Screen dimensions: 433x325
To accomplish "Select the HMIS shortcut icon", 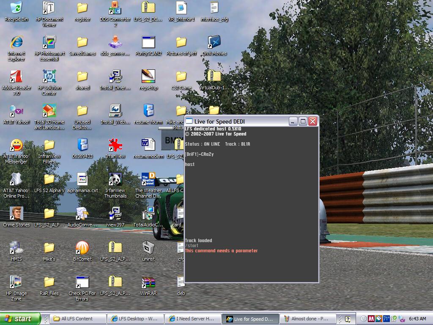I will pos(16,248).
